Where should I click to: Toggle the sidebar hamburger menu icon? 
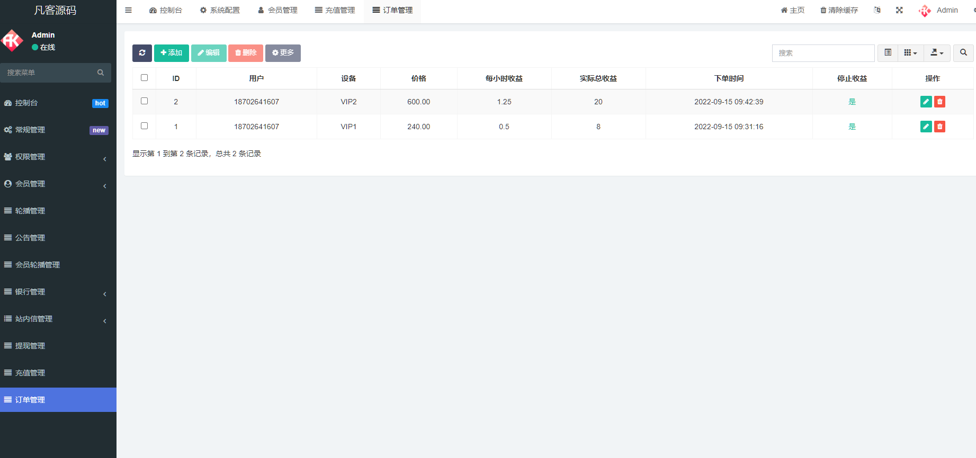pyautogui.click(x=128, y=10)
